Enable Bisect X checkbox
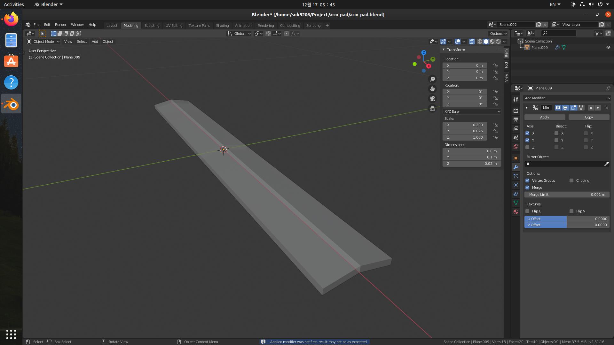The width and height of the screenshot is (614, 345). 556,133
